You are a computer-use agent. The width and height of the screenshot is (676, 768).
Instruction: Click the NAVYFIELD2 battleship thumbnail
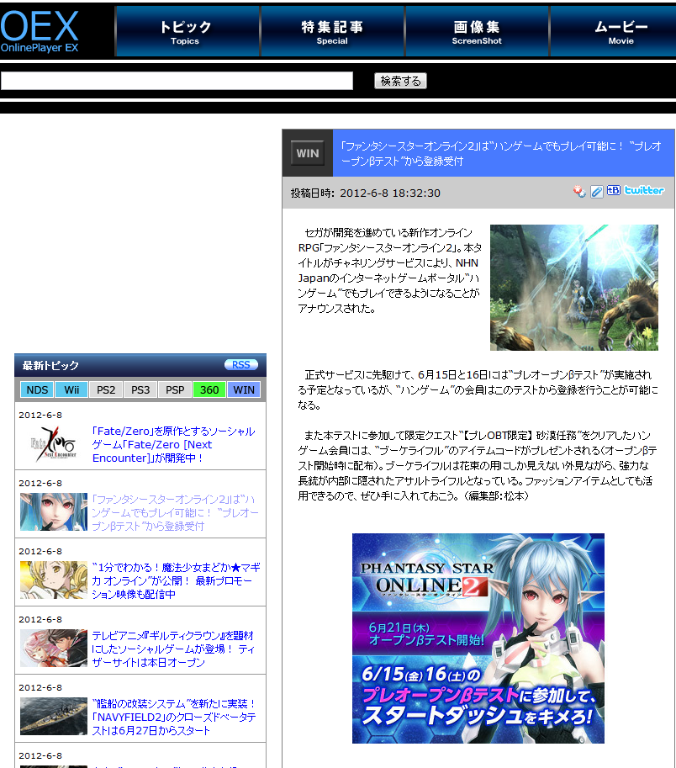point(54,716)
